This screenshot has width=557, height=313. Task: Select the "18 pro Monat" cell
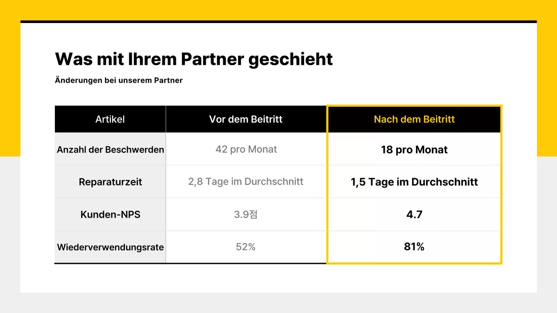pos(414,150)
